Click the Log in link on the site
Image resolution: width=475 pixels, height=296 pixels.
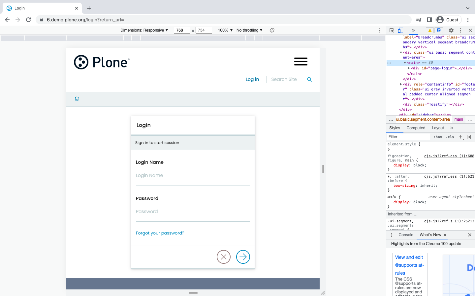[252, 79]
